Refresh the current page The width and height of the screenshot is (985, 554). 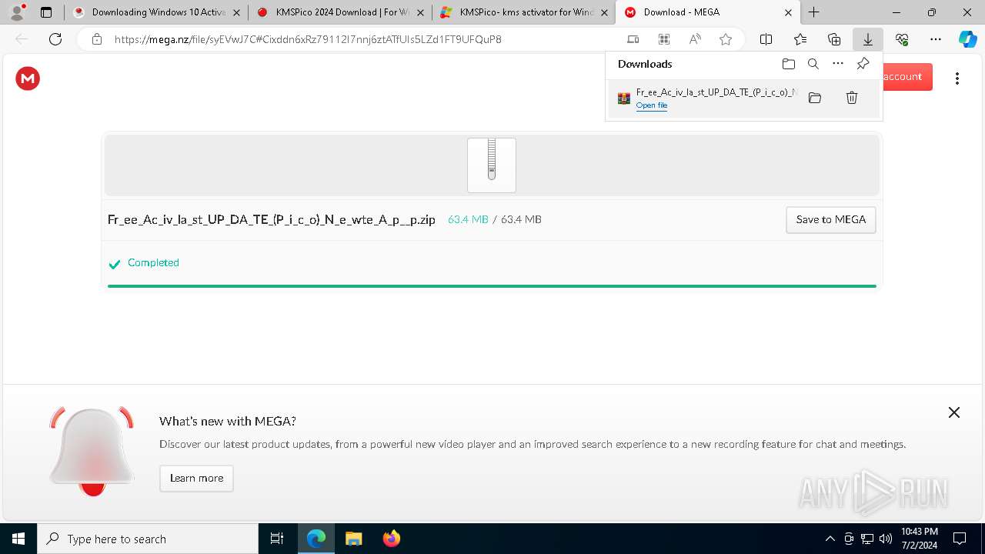pyautogui.click(x=55, y=39)
